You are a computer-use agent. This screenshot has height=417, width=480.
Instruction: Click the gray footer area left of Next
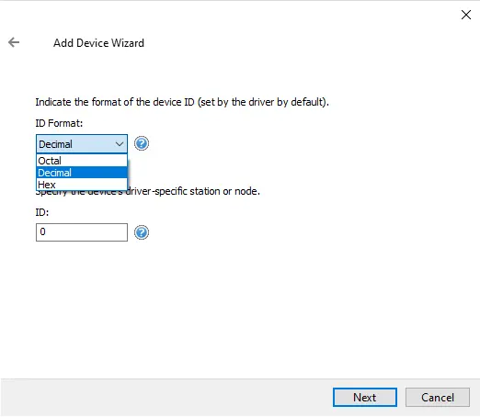[166, 398]
